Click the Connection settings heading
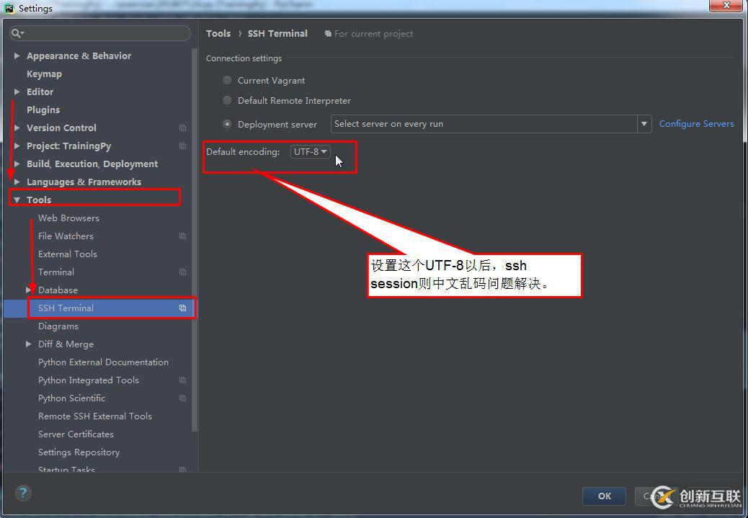The image size is (748, 518). pyautogui.click(x=244, y=58)
